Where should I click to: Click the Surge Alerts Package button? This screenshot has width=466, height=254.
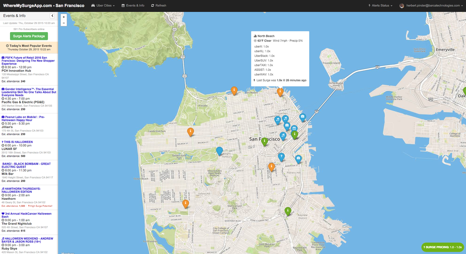[x=29, y=36]
